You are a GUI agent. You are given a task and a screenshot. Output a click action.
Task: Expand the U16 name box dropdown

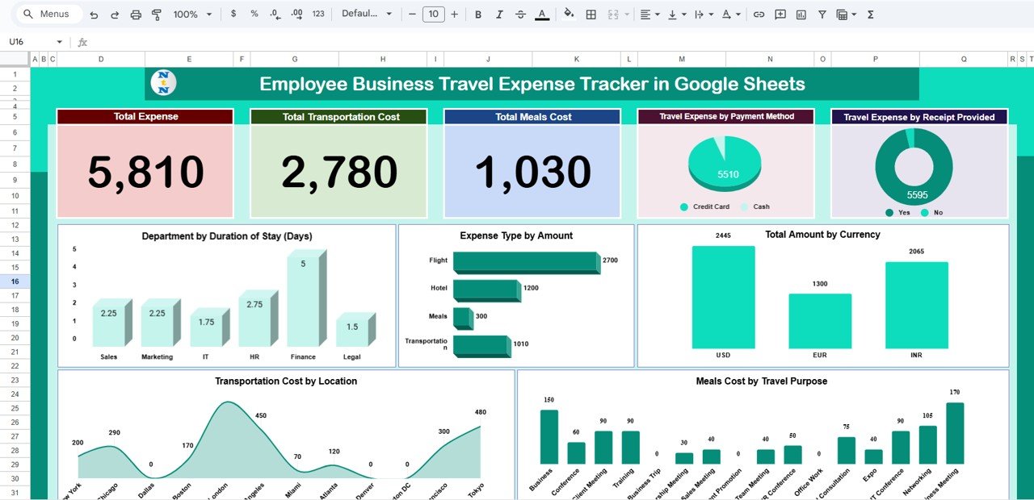[59, 42]
